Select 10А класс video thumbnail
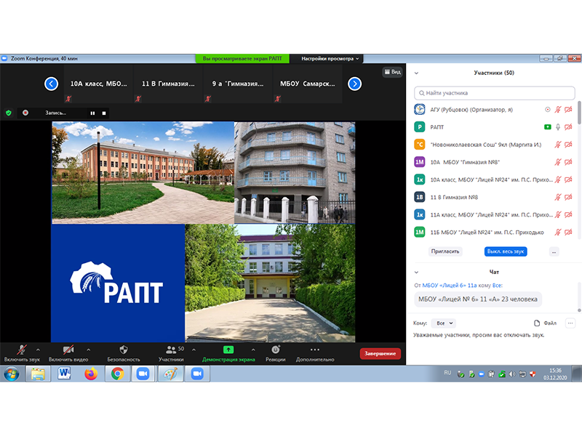Screen dimensions: 582x436 click(x=99, y=84)
